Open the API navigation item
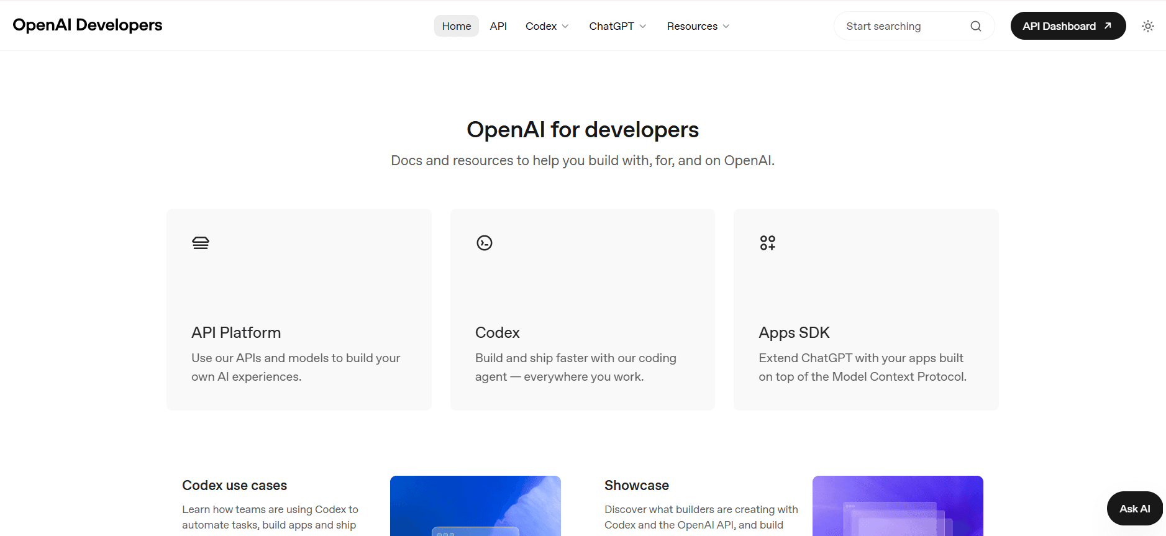The height and width of the screenshot is (536, 1166). coord(498,26)
